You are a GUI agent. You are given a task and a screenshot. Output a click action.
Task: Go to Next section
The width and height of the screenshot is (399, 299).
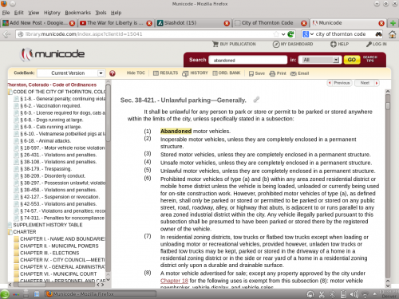pyautogui.click(x=367, y=83)
